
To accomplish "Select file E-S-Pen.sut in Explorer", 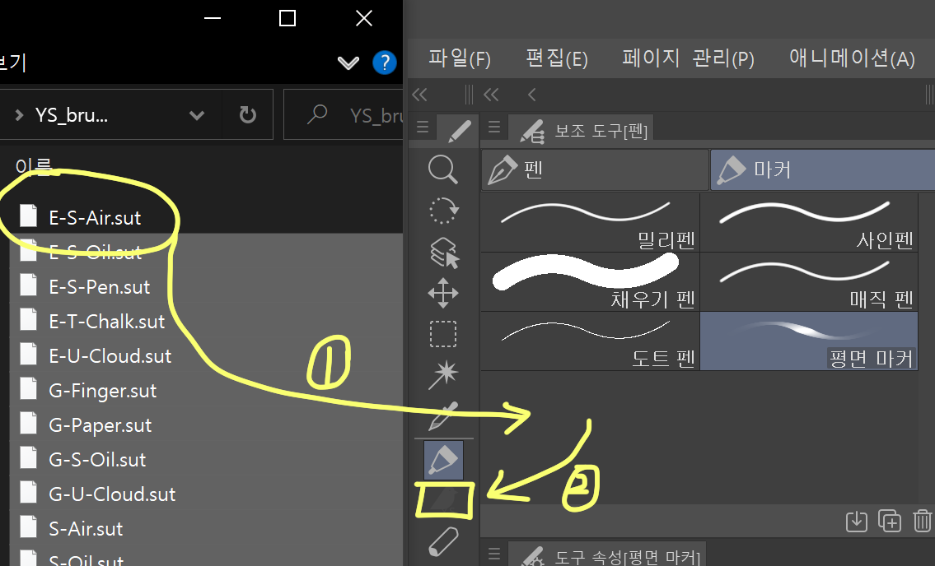I will coord(99,286).
